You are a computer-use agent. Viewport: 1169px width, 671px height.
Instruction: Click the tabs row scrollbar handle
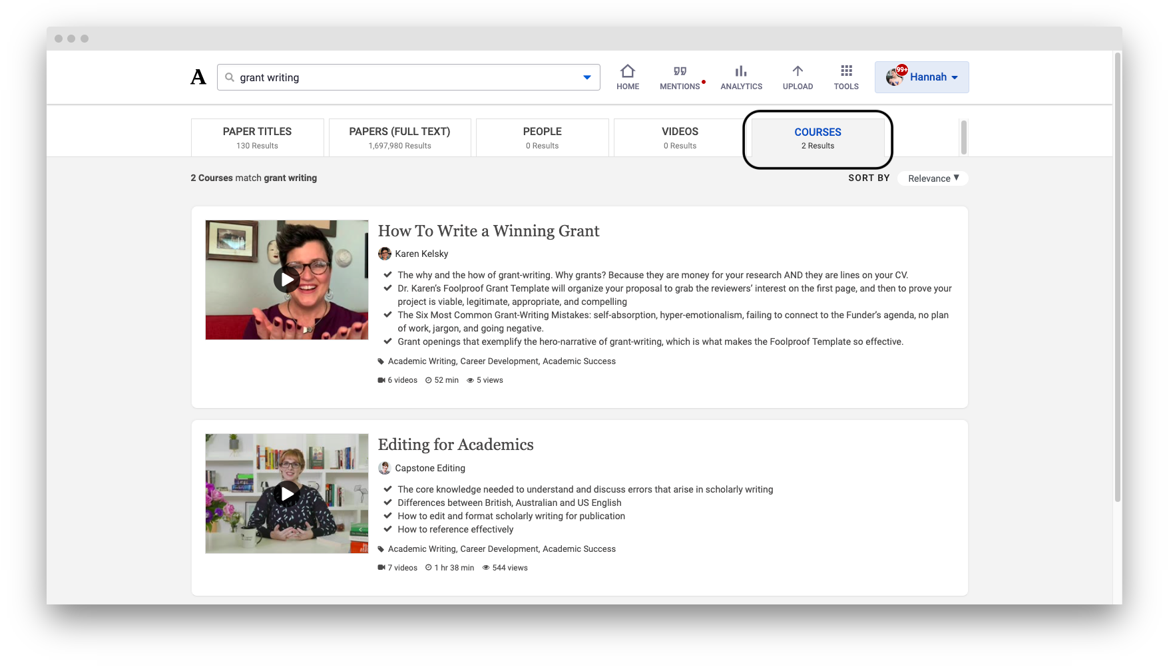coord(964,137)
